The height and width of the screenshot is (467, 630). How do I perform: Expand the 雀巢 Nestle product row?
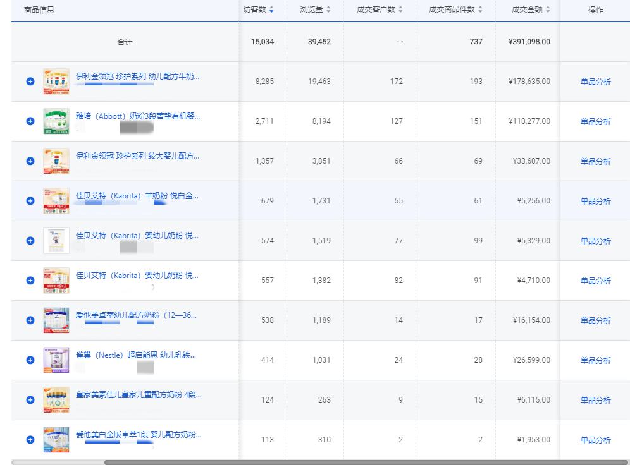pos(30,360)
